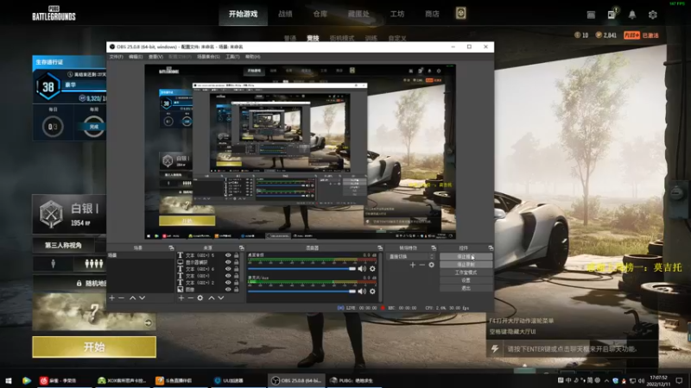Move the scene down in the list
Image resolution: width=691 pixels, height=388 pixels.
coord(142,297)
